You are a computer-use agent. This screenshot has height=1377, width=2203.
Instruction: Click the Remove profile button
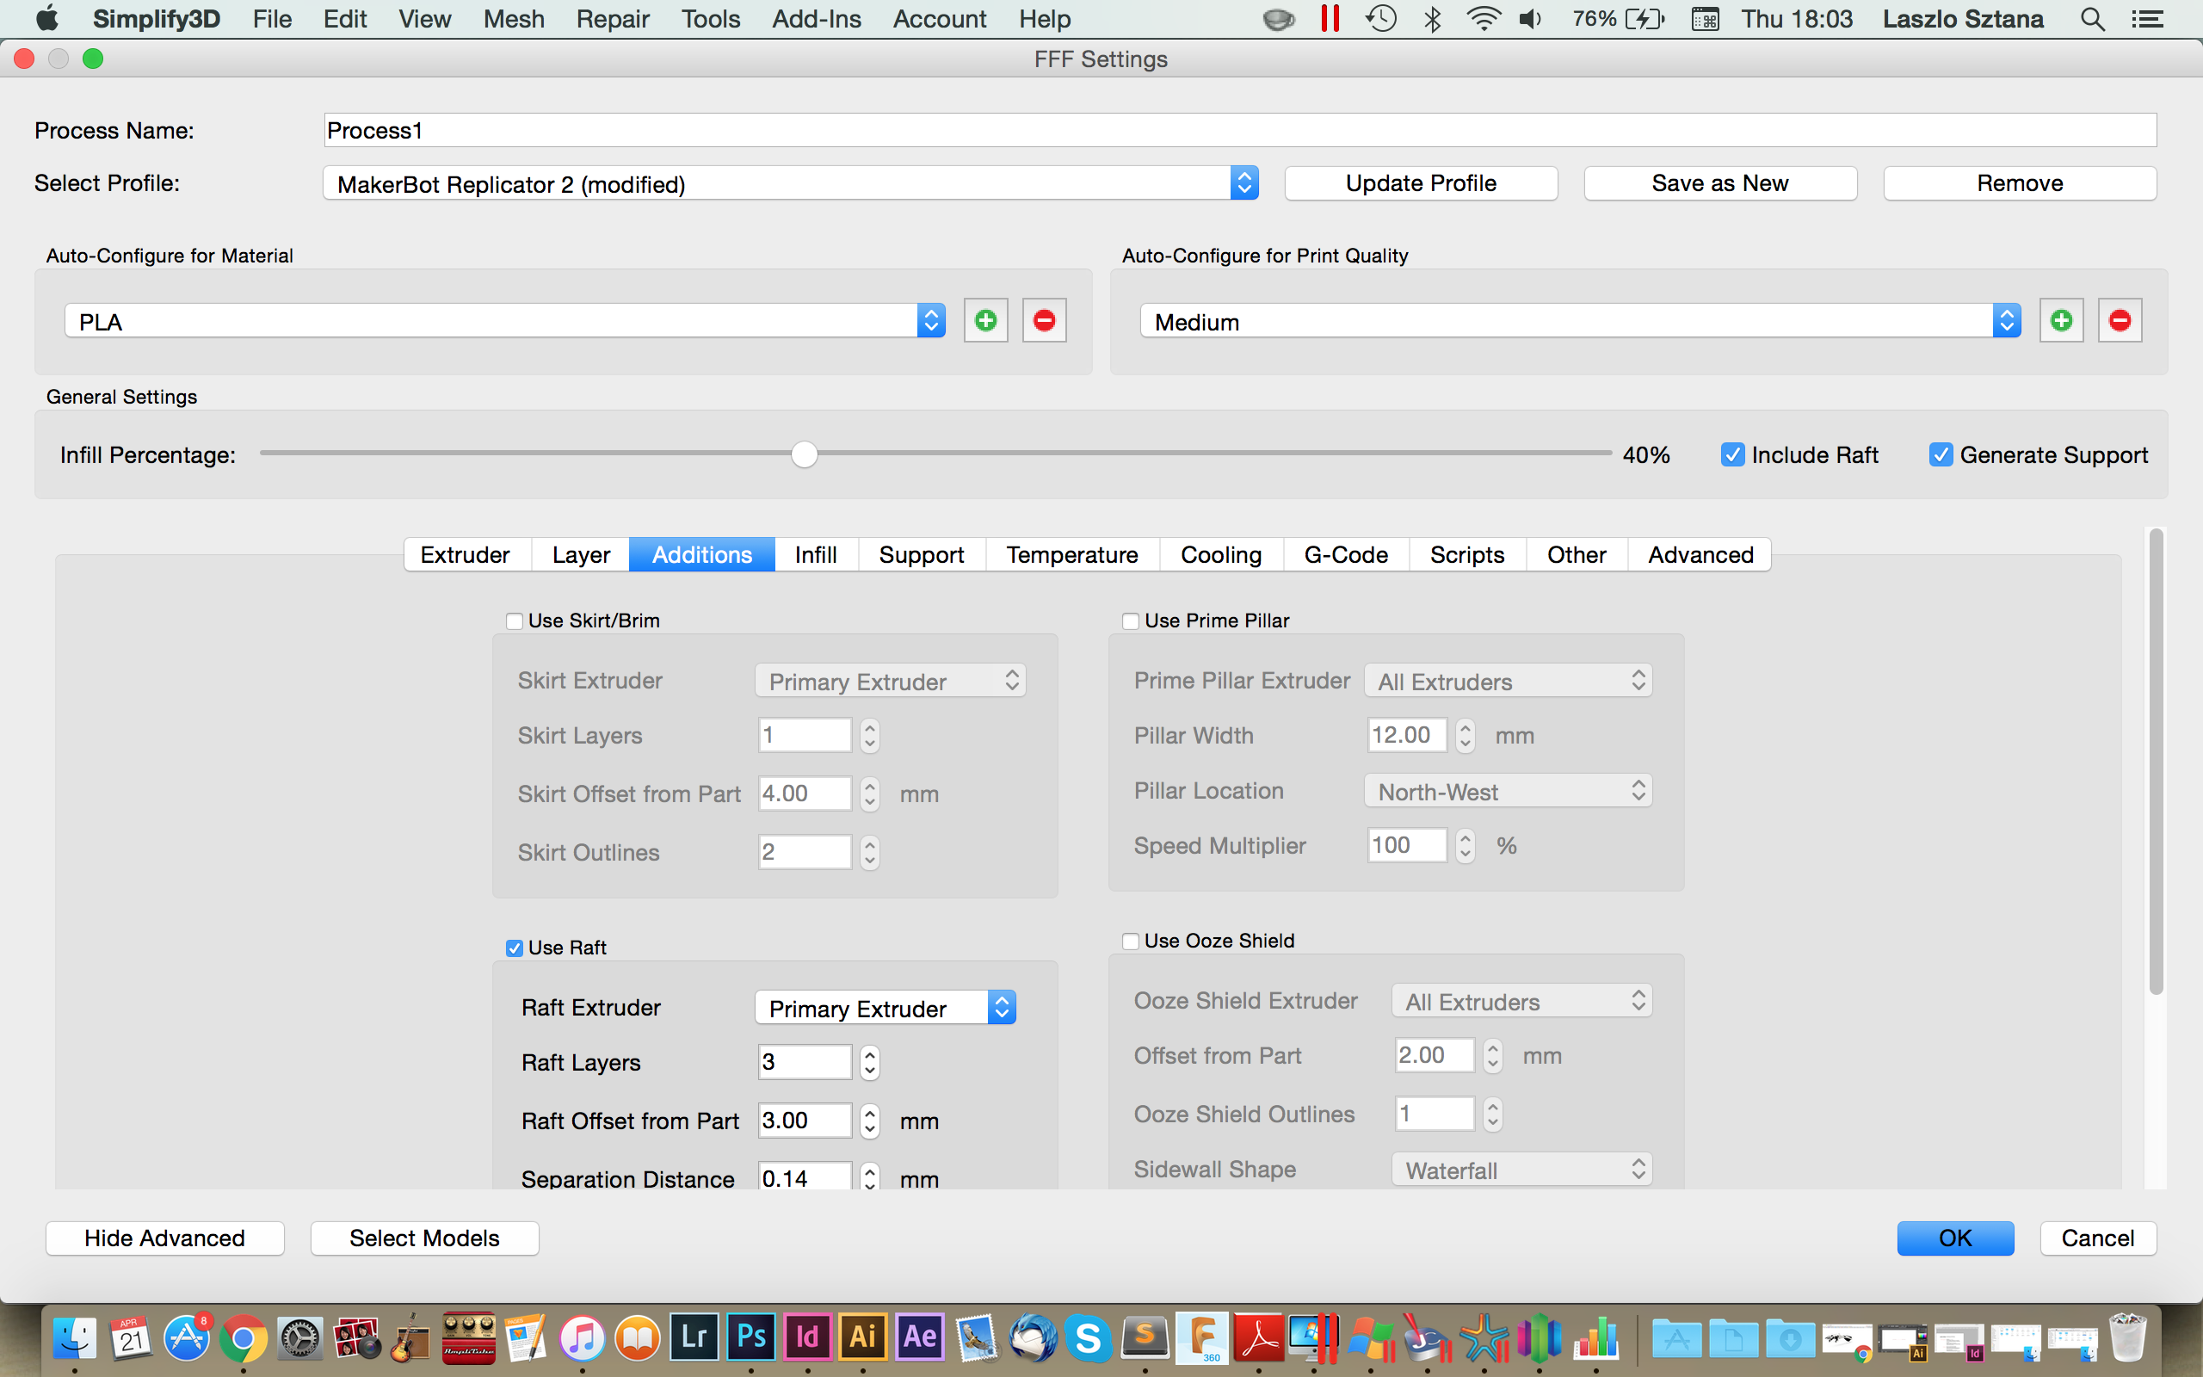[2019, 183]
